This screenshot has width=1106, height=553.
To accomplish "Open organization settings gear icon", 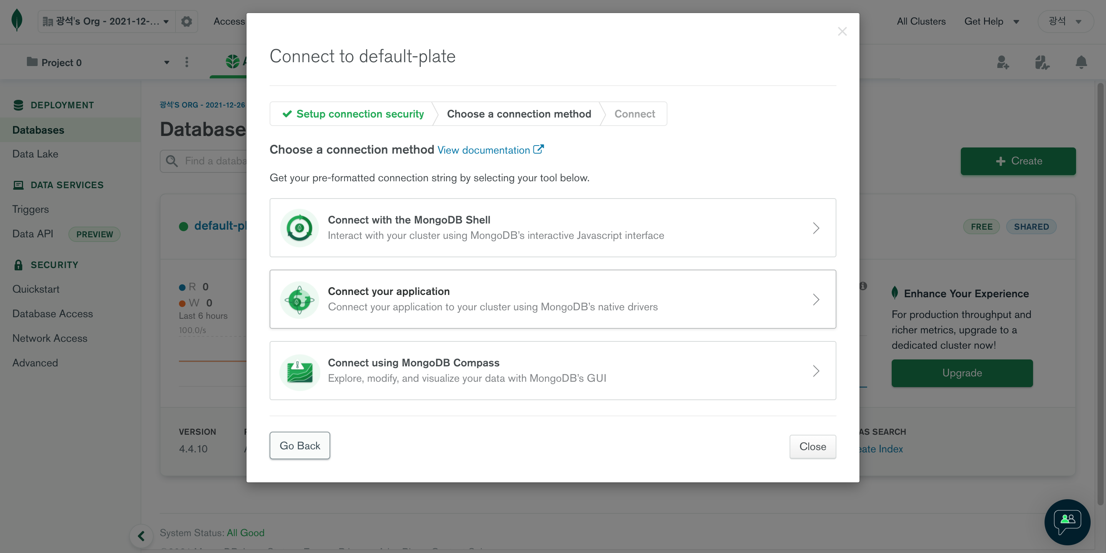I will (186, 22).
